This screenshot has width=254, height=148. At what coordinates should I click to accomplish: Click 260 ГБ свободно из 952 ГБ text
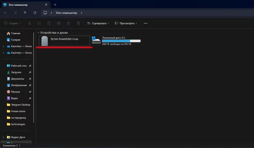(117, 44)
